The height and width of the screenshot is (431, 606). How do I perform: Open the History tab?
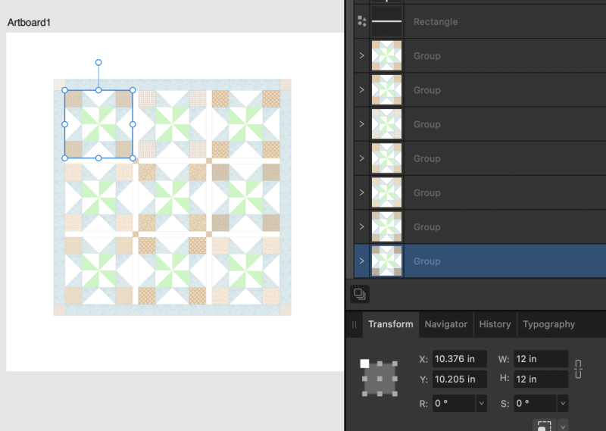coord(495,324)
